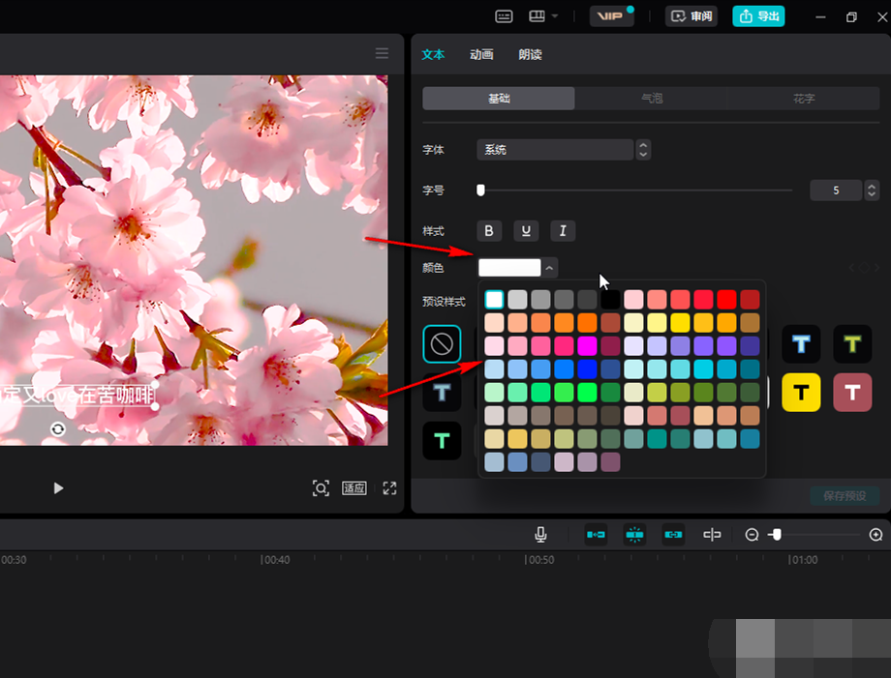Zoom in the timeline with plus icon

pyautogui.click(x=876, y=535)
